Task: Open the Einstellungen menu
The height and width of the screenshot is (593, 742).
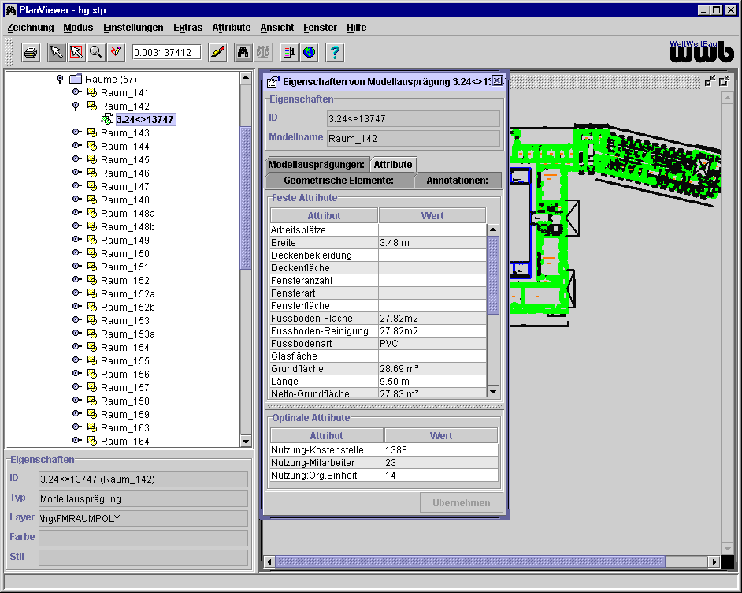Action: [x=133, y=28]
